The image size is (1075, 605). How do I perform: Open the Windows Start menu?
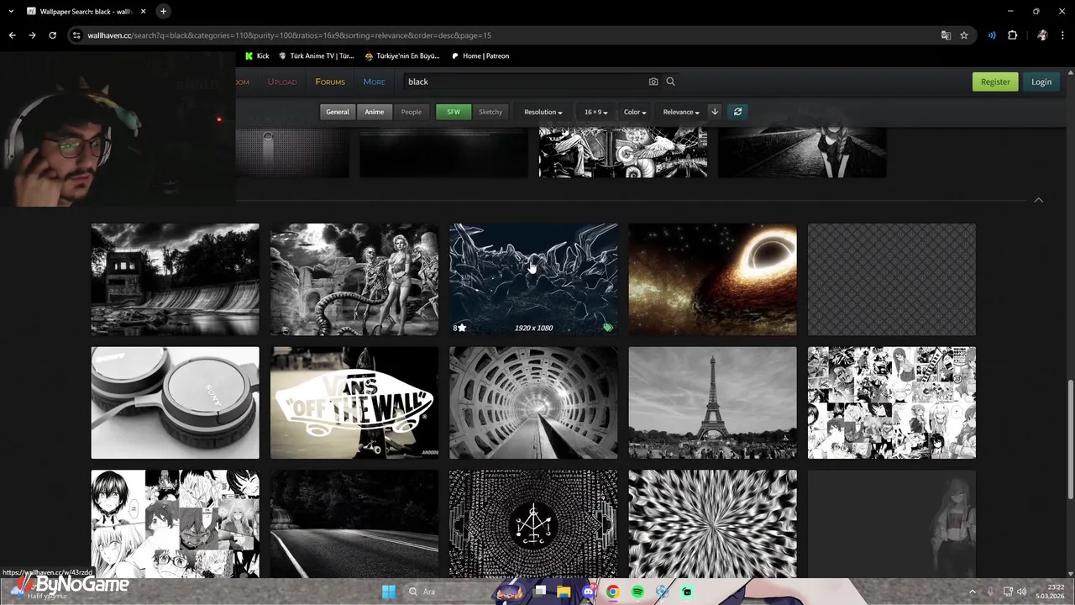389,592
